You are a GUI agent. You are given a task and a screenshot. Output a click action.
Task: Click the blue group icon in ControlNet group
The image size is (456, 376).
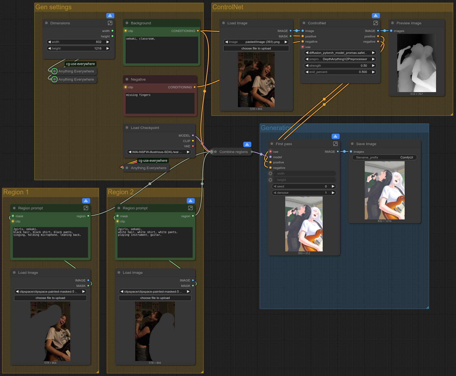pyautogui.click(x=376, y=16)
